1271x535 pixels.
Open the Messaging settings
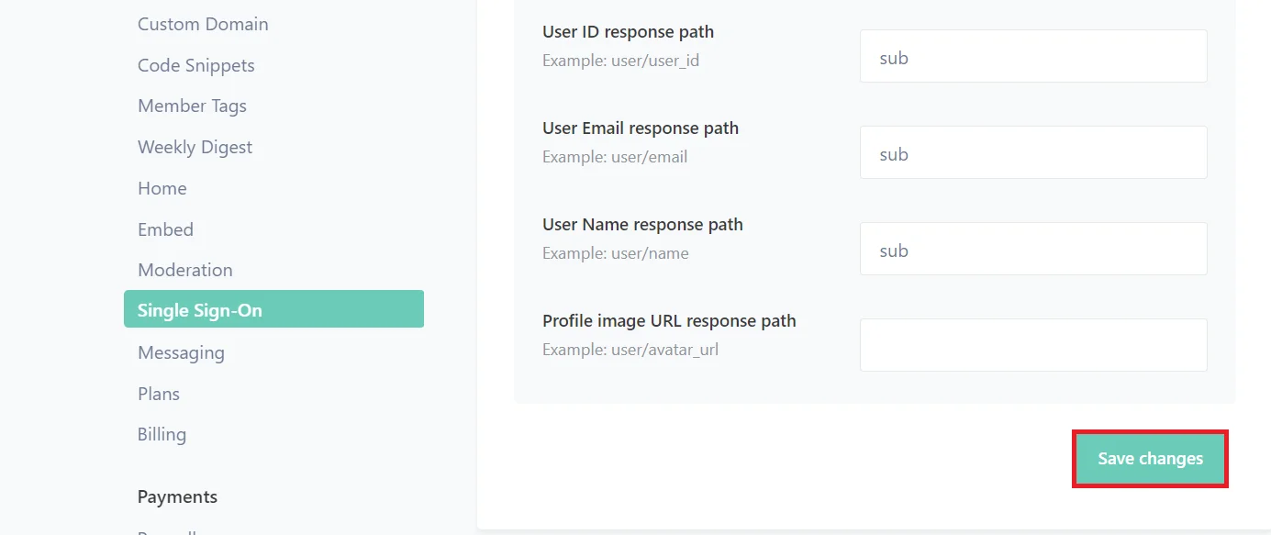(181, 352)
